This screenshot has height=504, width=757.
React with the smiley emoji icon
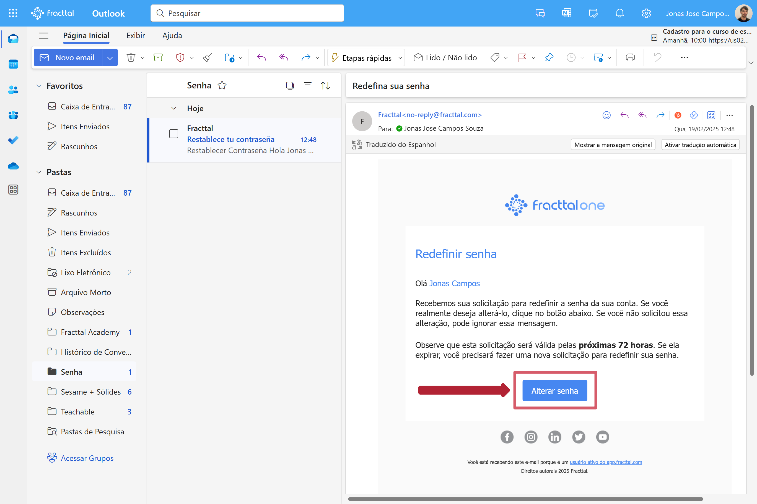(606, 115)
